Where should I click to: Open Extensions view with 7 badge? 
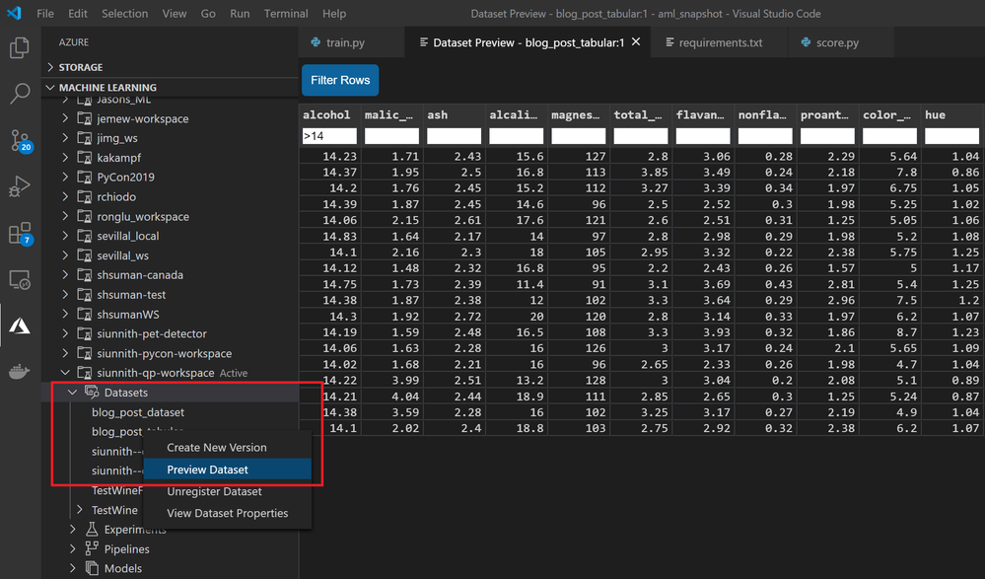click(x=20, y=233)
